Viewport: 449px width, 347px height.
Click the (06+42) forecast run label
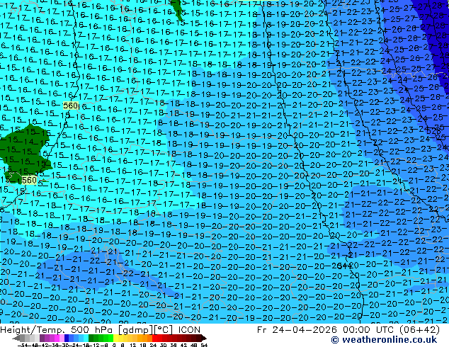tap(419, 330)
